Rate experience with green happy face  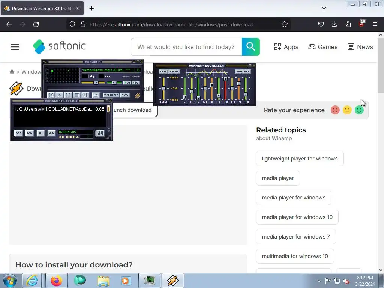pyautogui.click(x=359, y=110)
